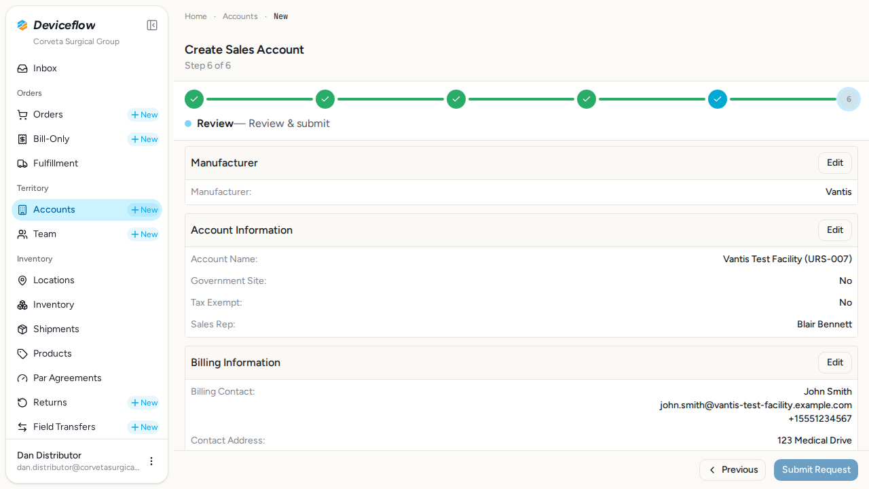Click the Field Transfers arrows icon

[22, 427]
